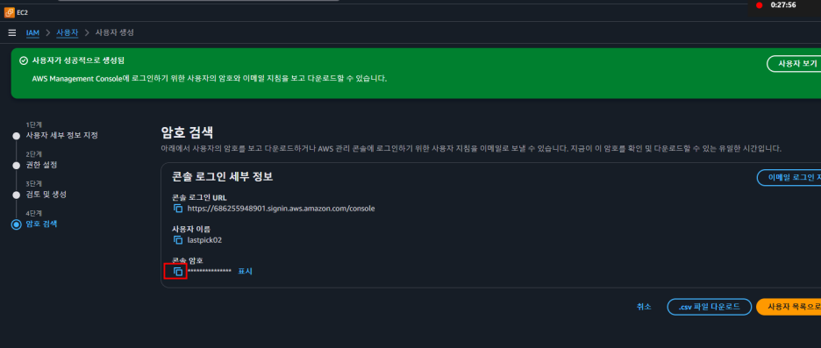Return to the 사용자 목록
This screenshot has width=821, height=348.
[x=789, y=307]
